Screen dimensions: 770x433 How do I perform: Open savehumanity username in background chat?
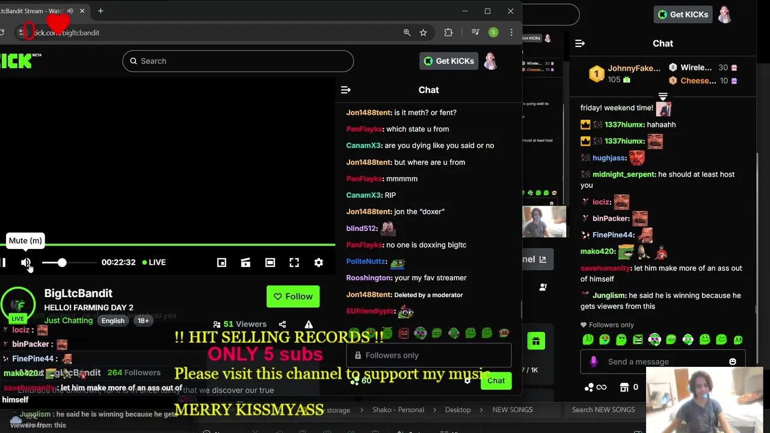point(606,268)
